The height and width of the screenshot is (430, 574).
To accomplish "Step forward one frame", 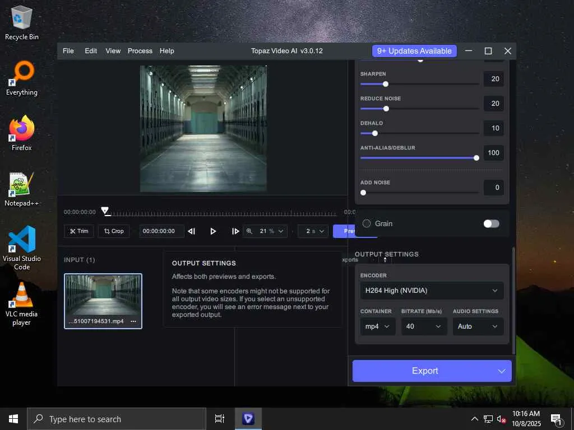I will click(235, 231).
